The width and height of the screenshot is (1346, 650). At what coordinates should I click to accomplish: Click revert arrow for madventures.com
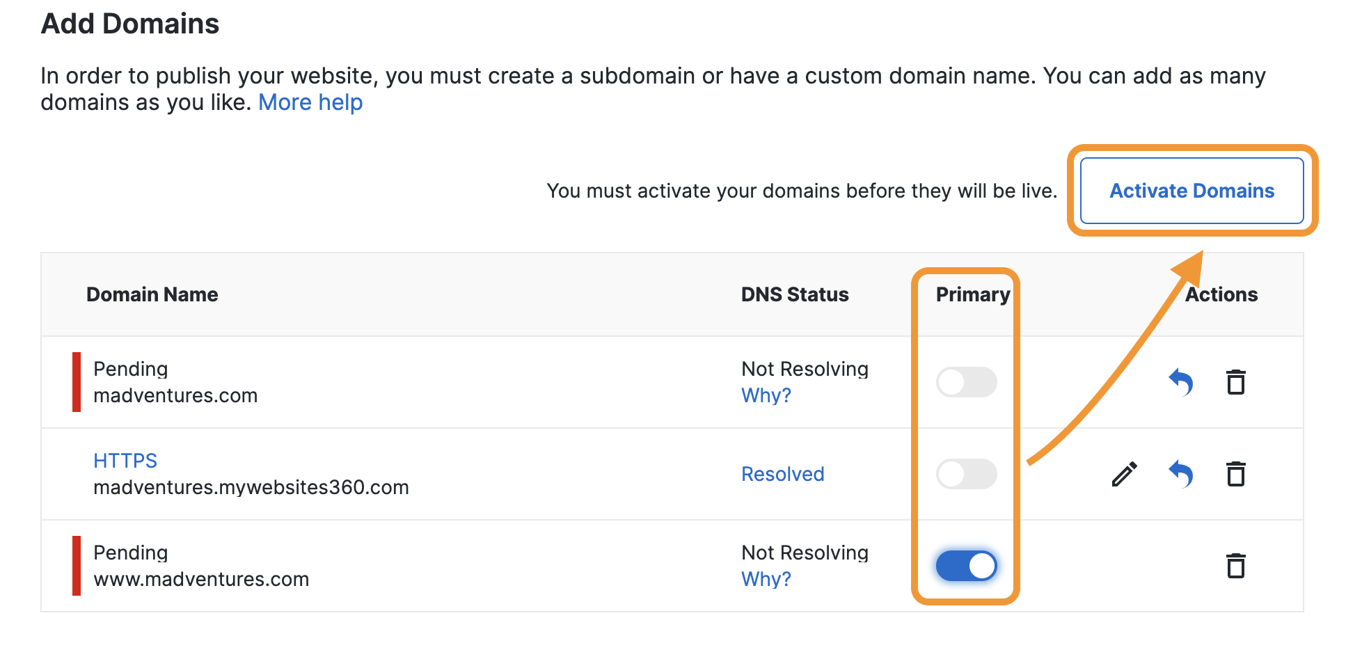click(1180, 382)
